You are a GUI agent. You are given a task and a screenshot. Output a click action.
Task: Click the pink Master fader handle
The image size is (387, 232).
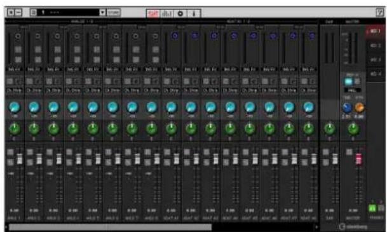click(358, 159)
